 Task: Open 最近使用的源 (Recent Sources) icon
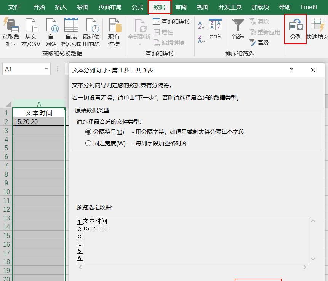pyautogui.click(x=92, y=25)
